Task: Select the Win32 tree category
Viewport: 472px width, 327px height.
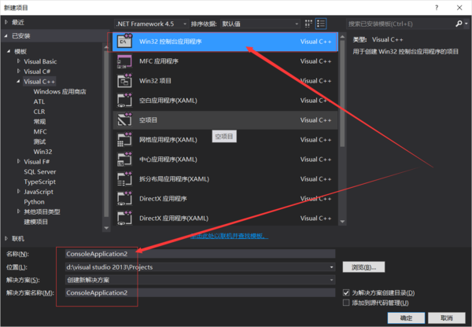Action: 42,152
